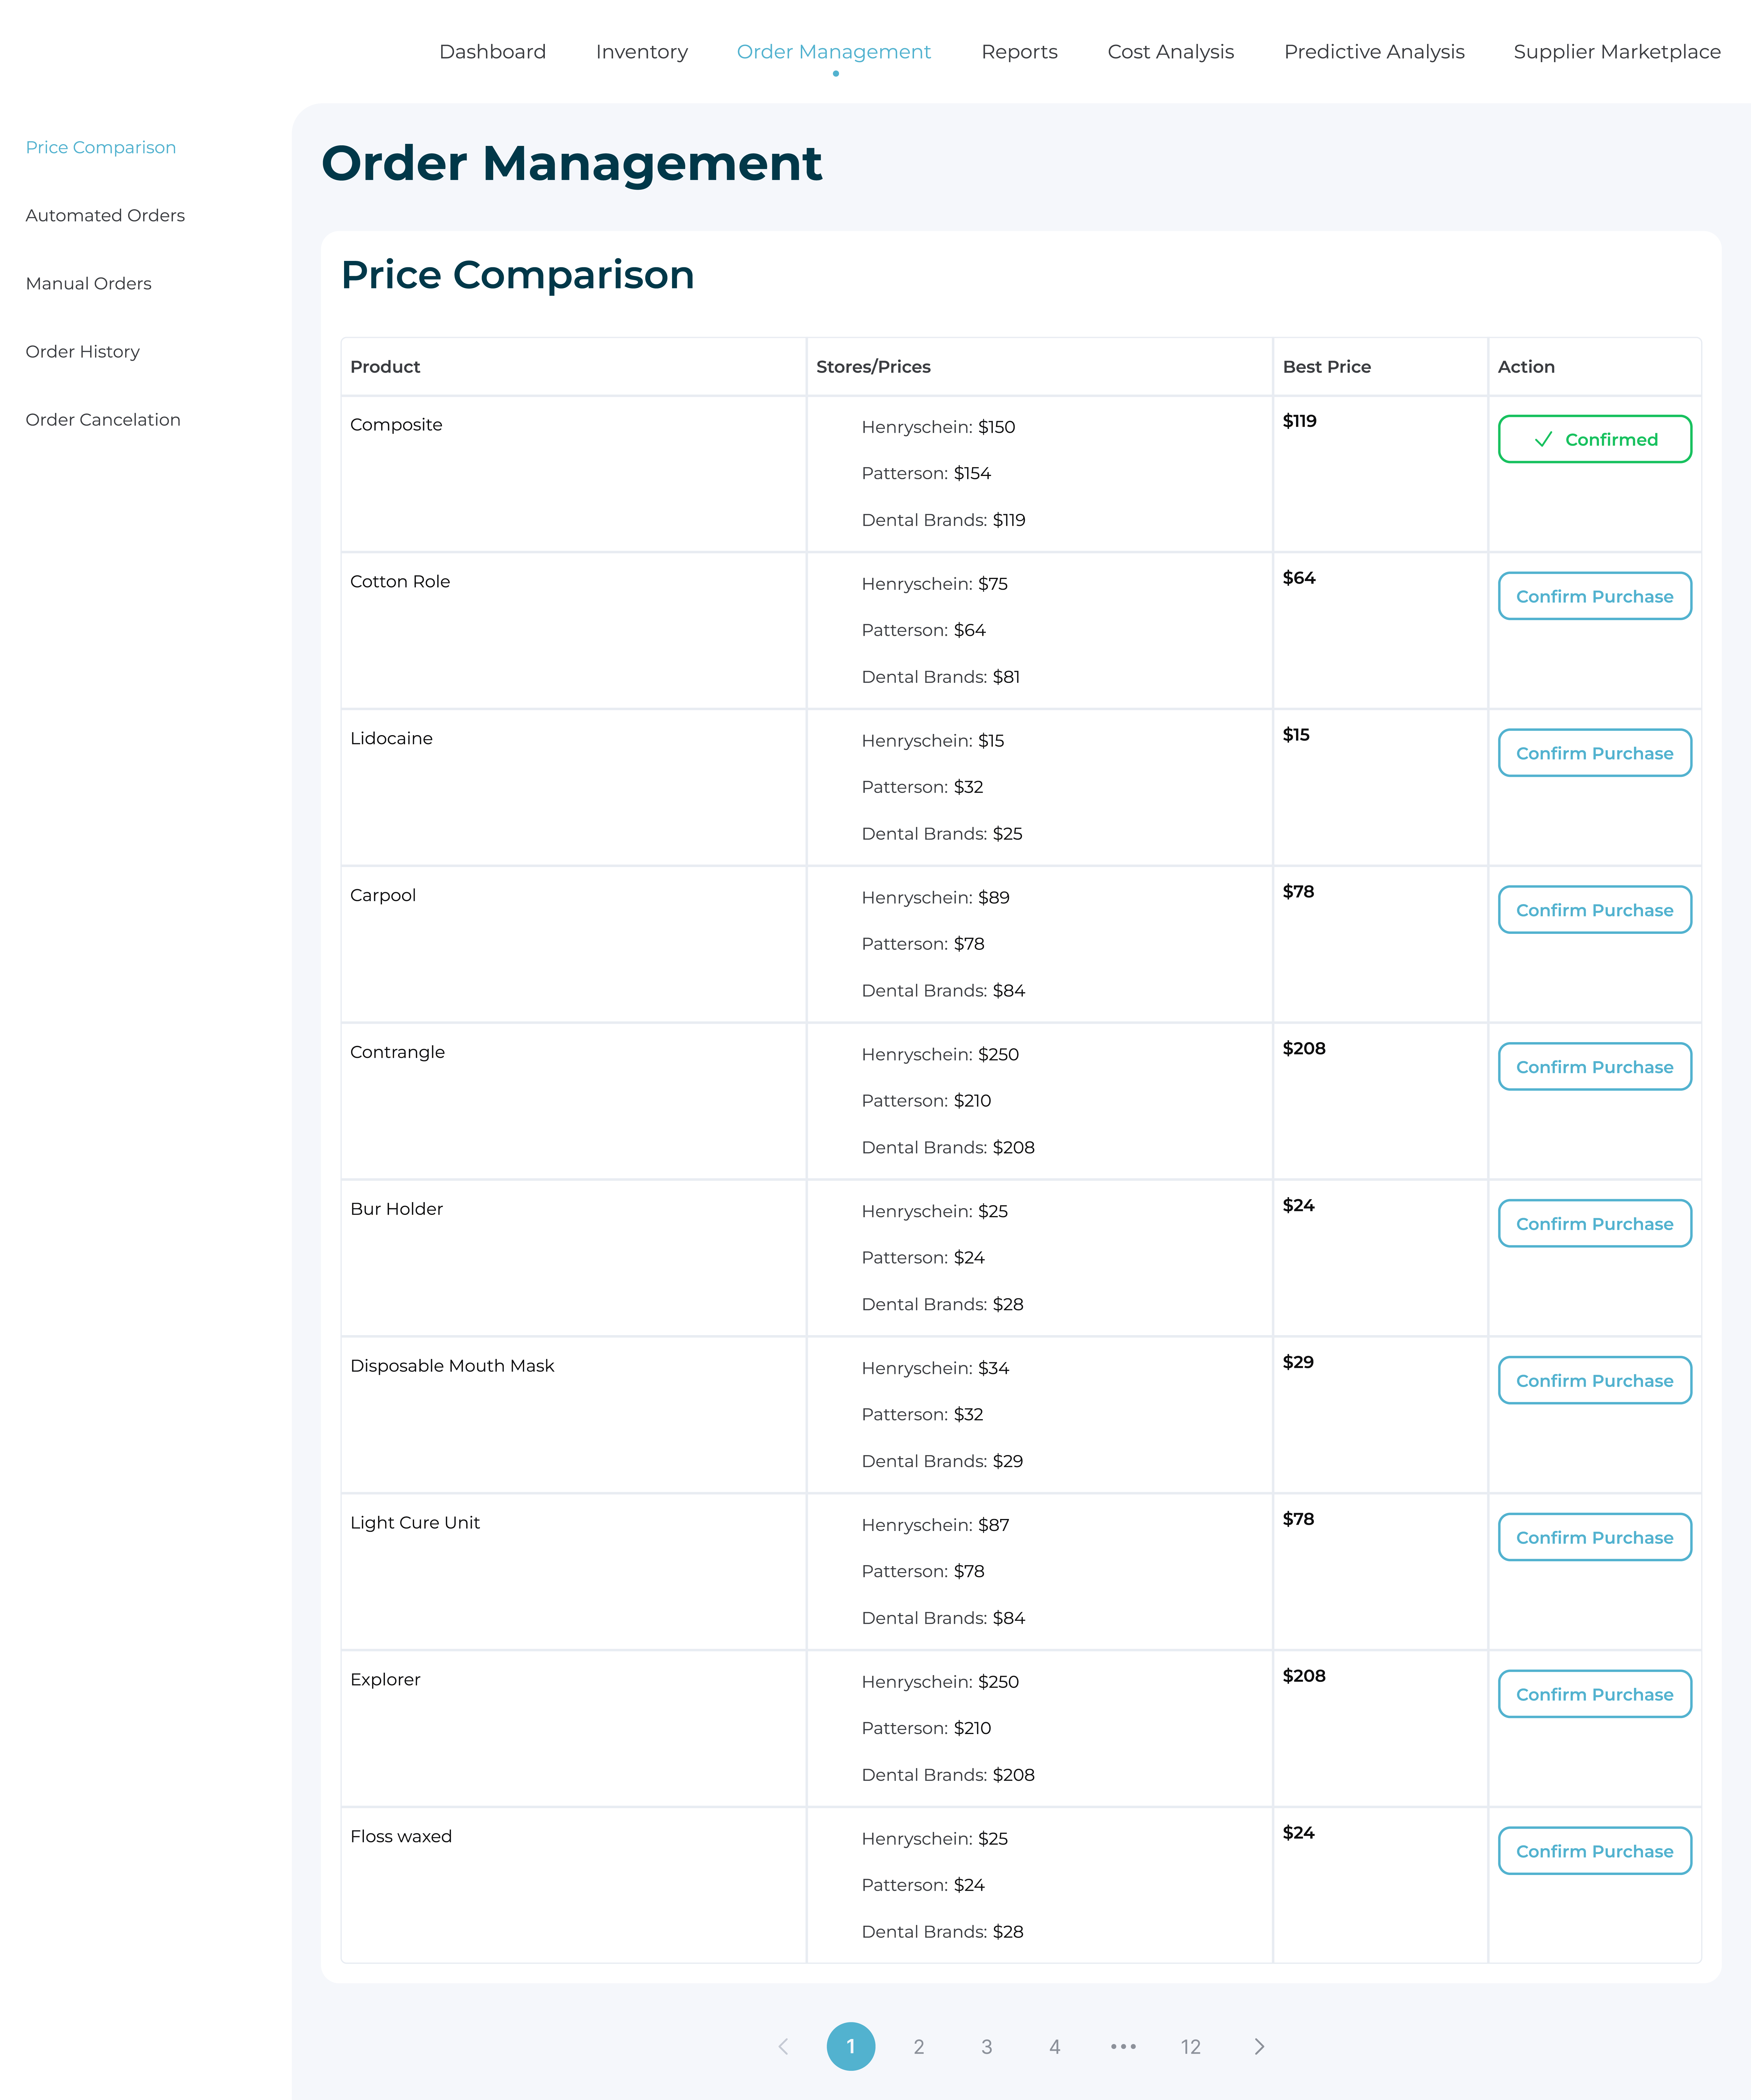Jump to page 12 of results

tap(1190, 2047)
